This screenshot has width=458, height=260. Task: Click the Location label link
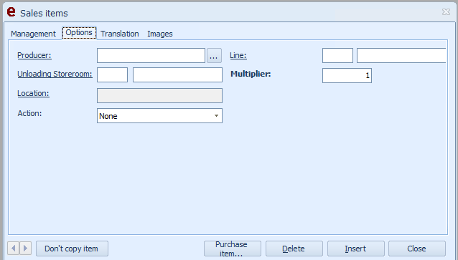(33, 93)
